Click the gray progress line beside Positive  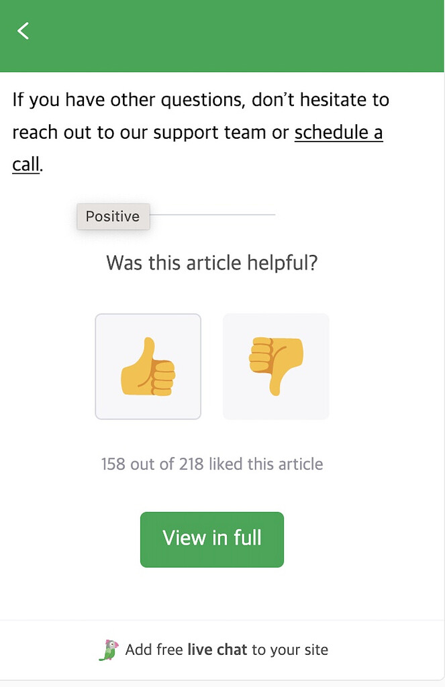pos(215,213)
